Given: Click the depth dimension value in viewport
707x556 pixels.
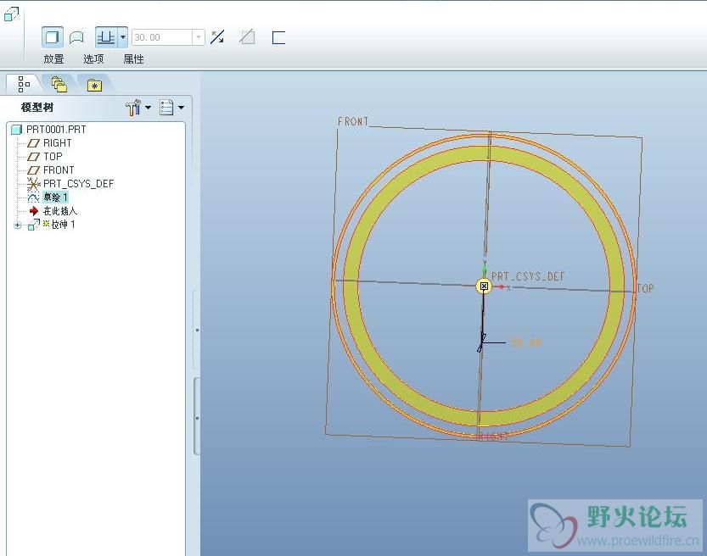Looking at the screenshot, I should 525,342.
